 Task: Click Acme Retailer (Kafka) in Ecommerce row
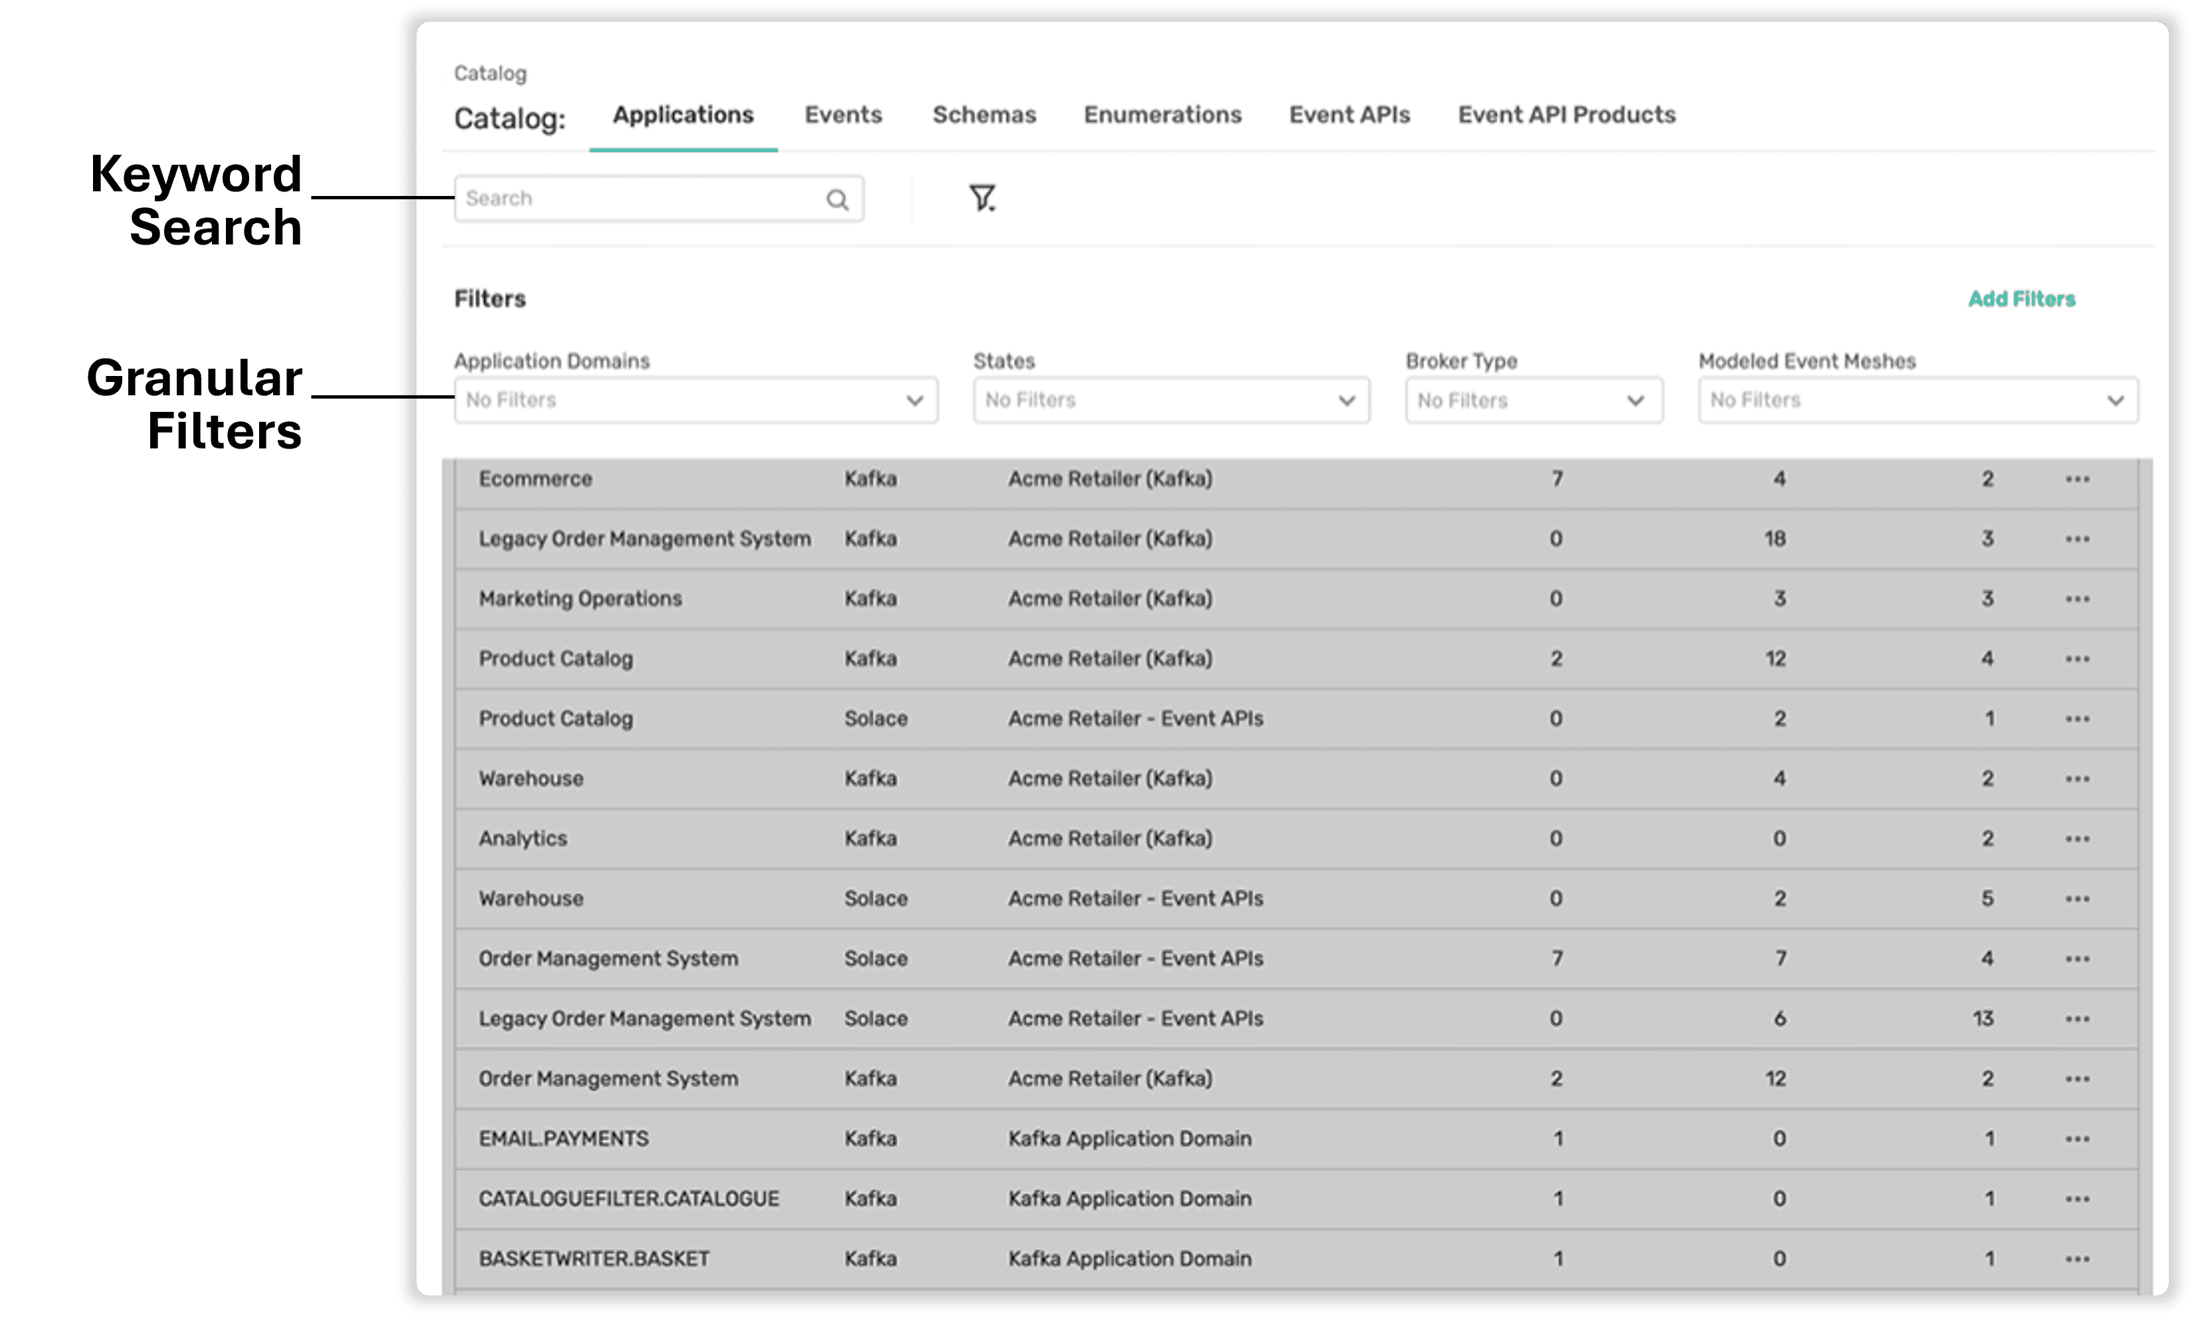(x=1110, y=480)
